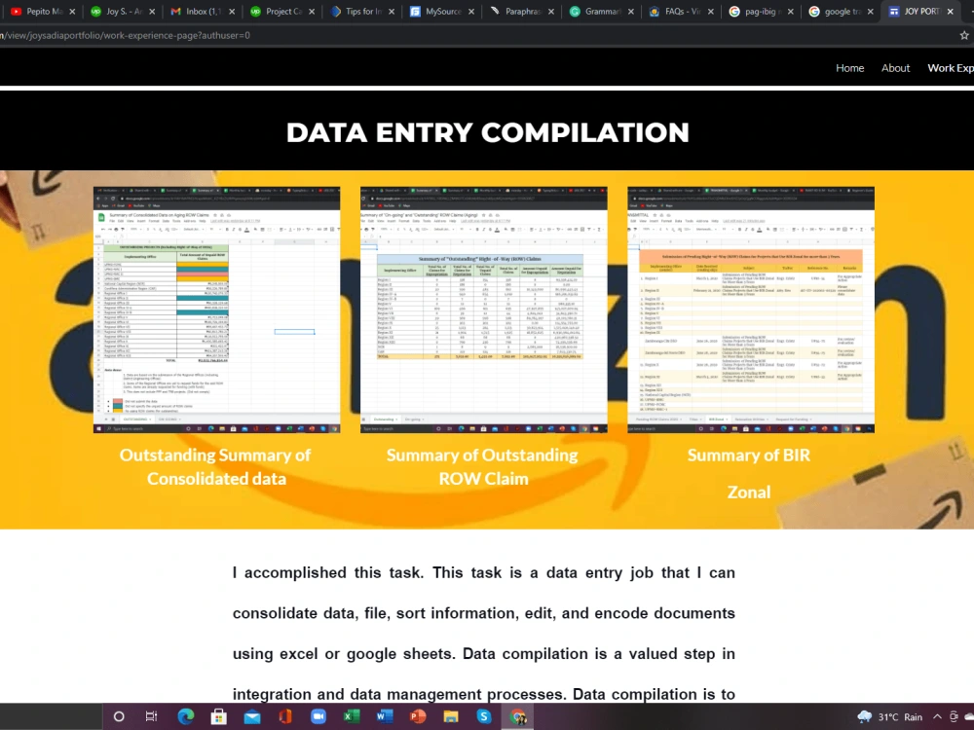The image size is (974, 730).
Task: Show hidden system tray icons
Action: 937,717
